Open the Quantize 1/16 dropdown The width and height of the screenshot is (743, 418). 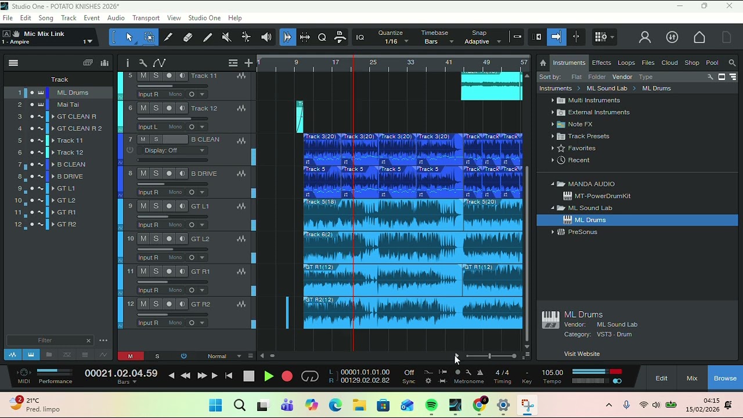[x=395, y=42]
